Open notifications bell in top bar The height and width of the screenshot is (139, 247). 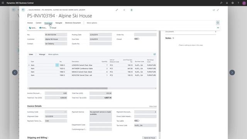pos(227,3)
